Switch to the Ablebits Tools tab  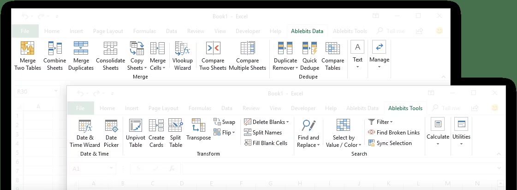pyautogui.click(x=405, y=108)
